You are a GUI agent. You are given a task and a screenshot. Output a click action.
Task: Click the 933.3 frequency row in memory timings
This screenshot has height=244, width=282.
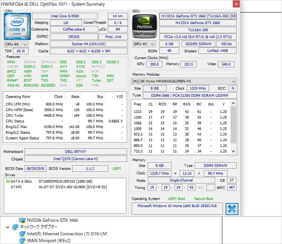tap(180, 134)
